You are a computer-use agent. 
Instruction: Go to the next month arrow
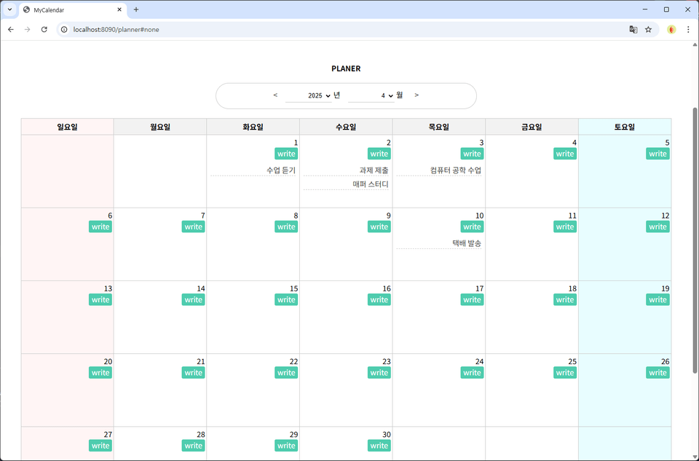tap(416, 95)
